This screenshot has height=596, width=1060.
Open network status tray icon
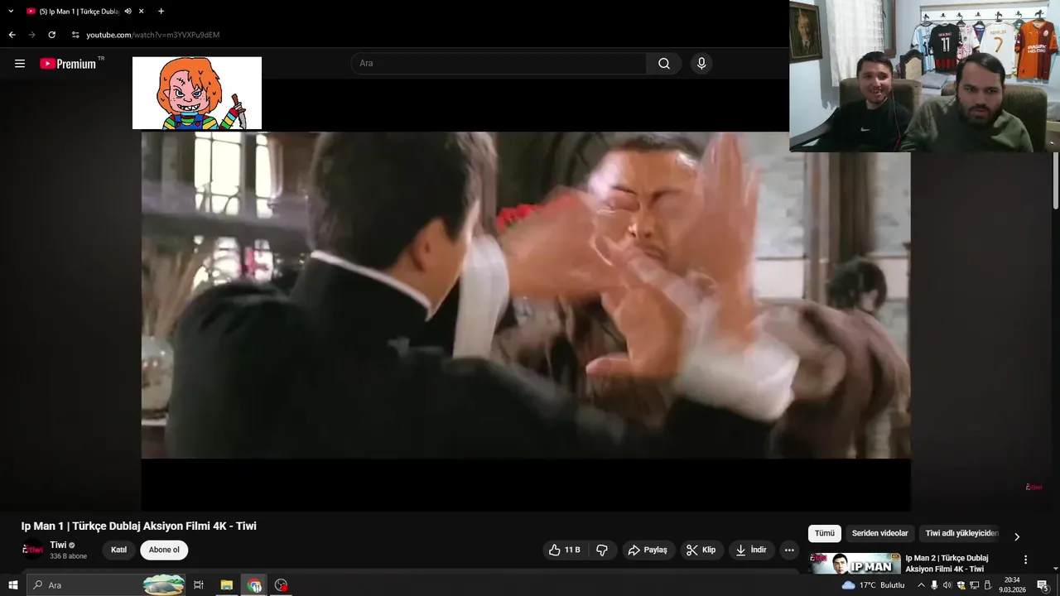974,585
